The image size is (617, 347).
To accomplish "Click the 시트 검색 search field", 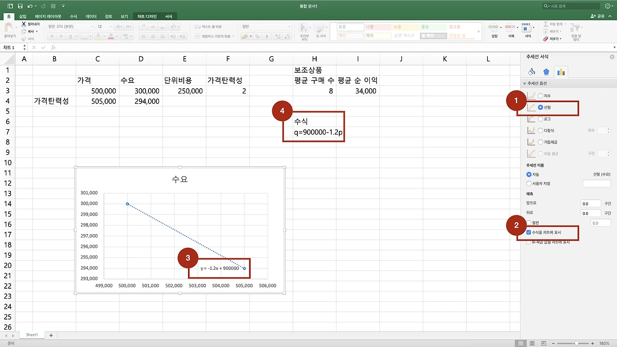I will point(570,6).
